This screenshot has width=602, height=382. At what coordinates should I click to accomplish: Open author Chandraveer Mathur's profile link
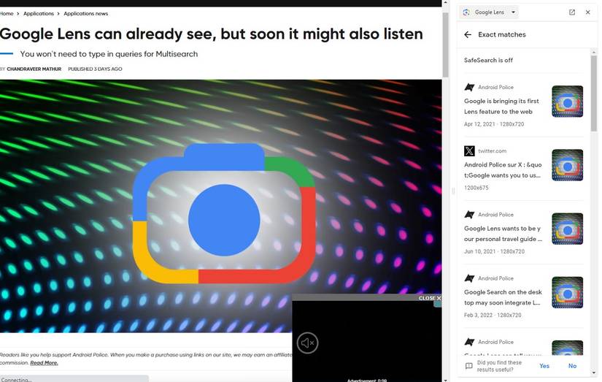[x=34, y=69]
